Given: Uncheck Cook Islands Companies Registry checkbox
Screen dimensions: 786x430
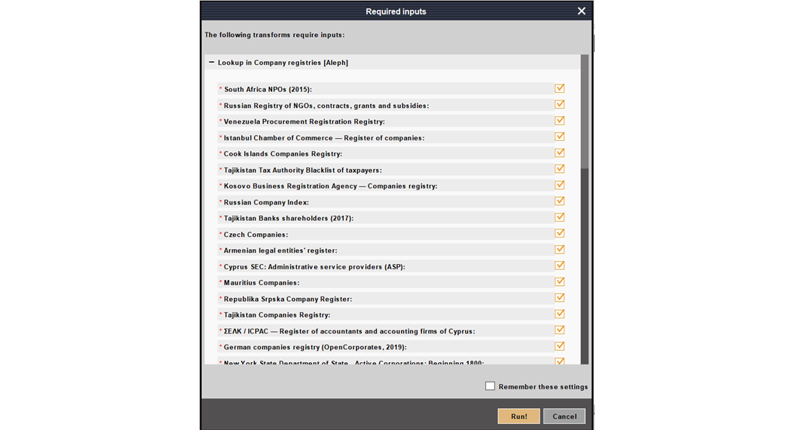Looking at the screenshot, I should coord(559,152).
